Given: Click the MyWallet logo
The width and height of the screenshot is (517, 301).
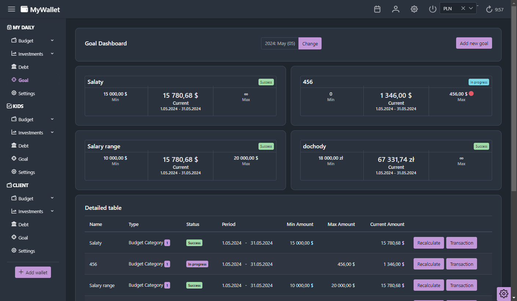Looking at the screenshot, I should [x=40, y=10].
